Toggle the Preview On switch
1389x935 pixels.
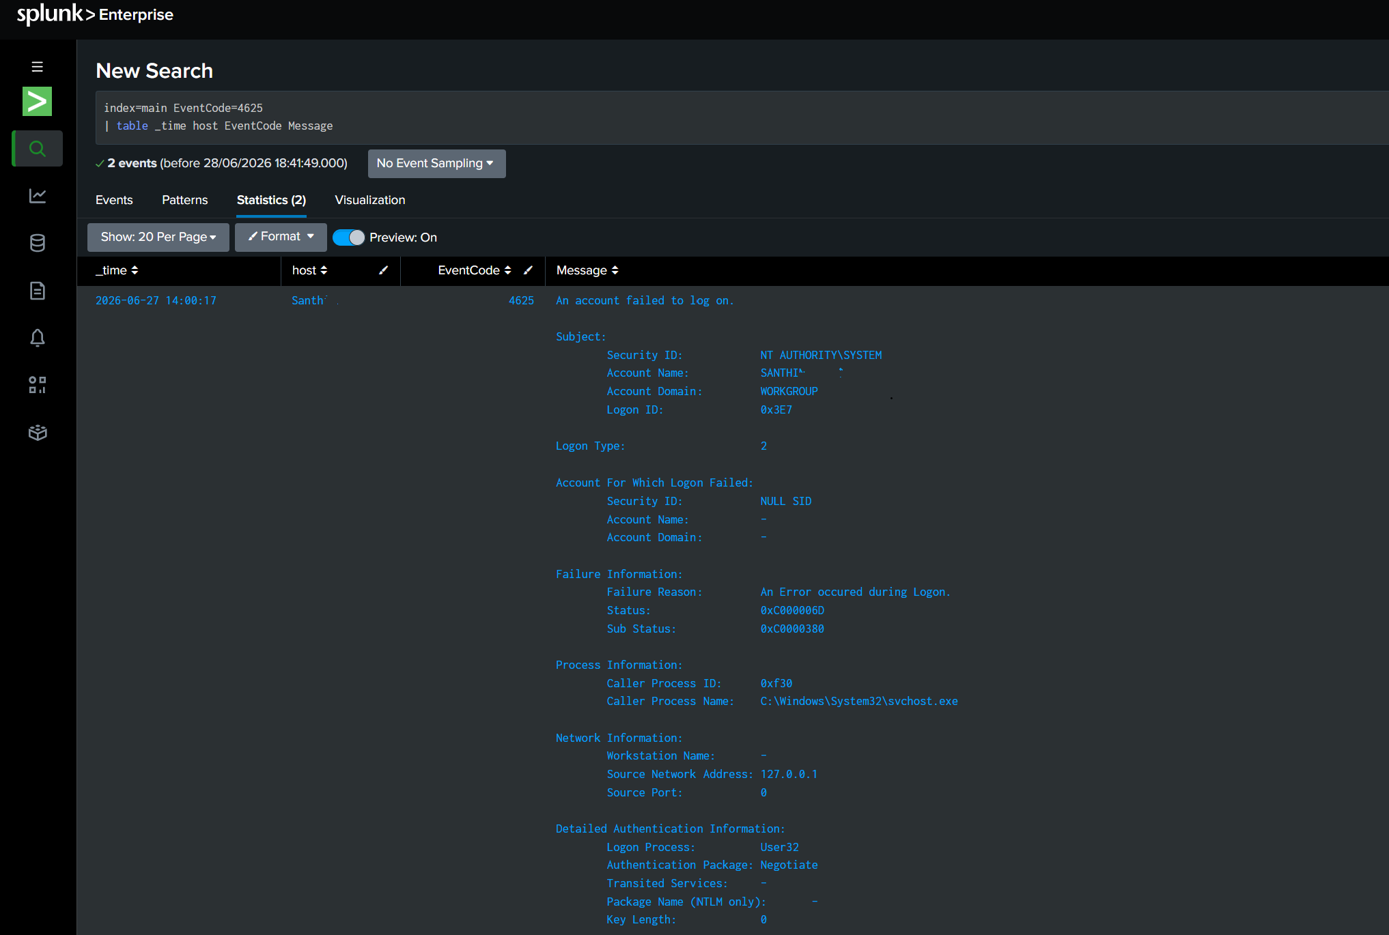point(349,238)
